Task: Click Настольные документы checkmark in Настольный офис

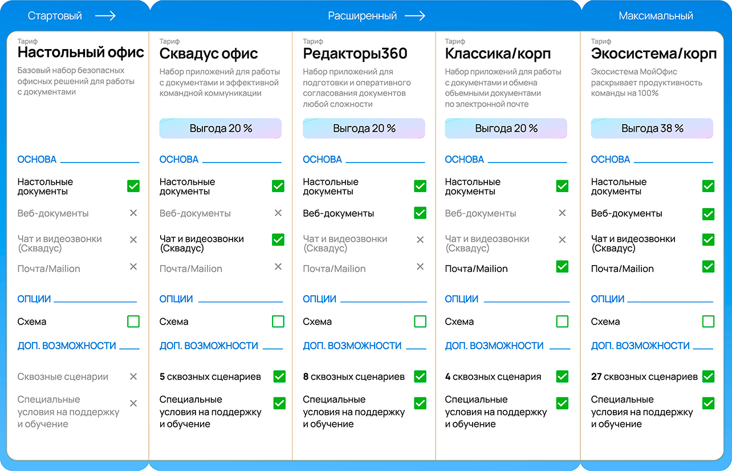Action: [133, 186]
